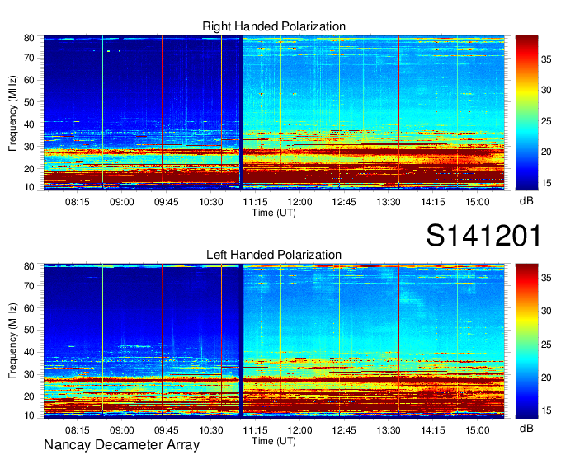
Task: Click the 10 MHz tick on Right Handed plot
Action: (29, 187)
